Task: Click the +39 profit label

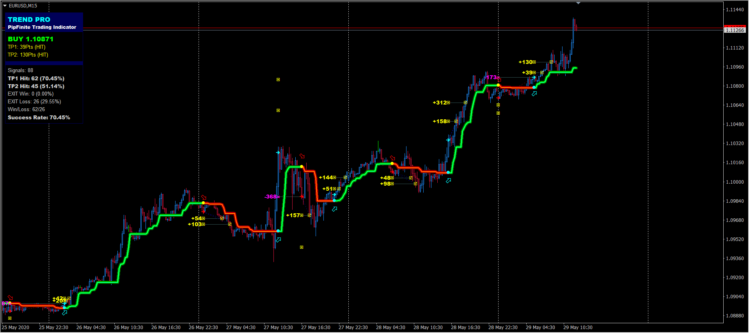Action: (527, 73)
